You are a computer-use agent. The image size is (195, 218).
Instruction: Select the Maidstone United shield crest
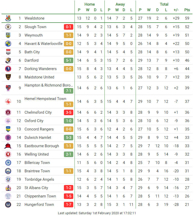click(x=8, y=77)
